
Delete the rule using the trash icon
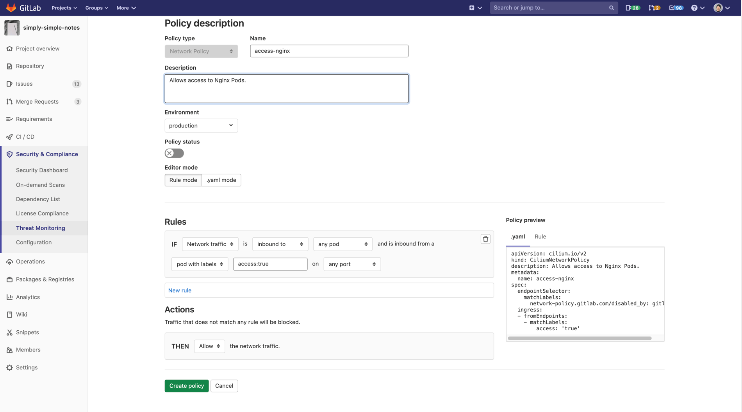click(x=485, y=238)
